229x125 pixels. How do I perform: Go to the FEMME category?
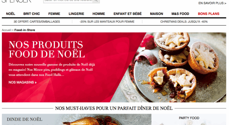click(54, 14)
